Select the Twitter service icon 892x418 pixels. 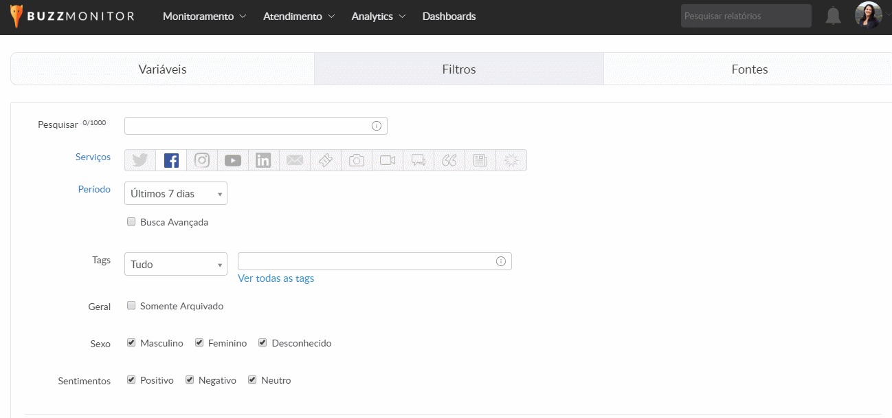point(140,160)
